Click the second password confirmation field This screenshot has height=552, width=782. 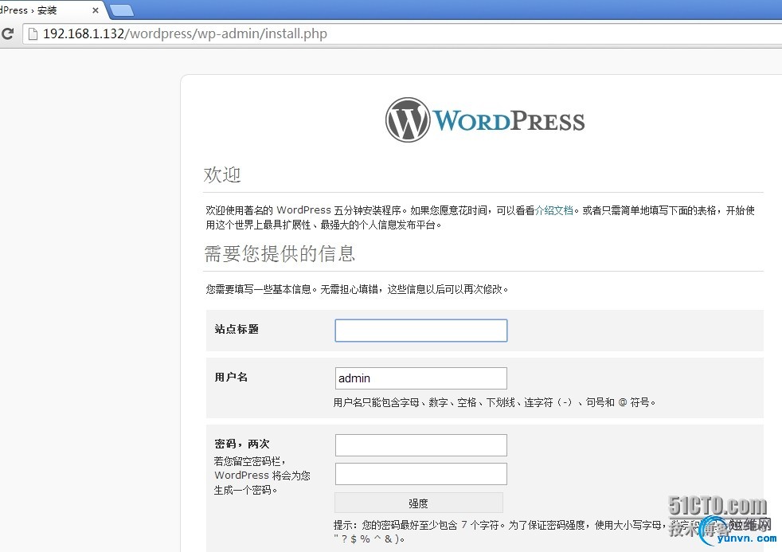coord(421,474)
